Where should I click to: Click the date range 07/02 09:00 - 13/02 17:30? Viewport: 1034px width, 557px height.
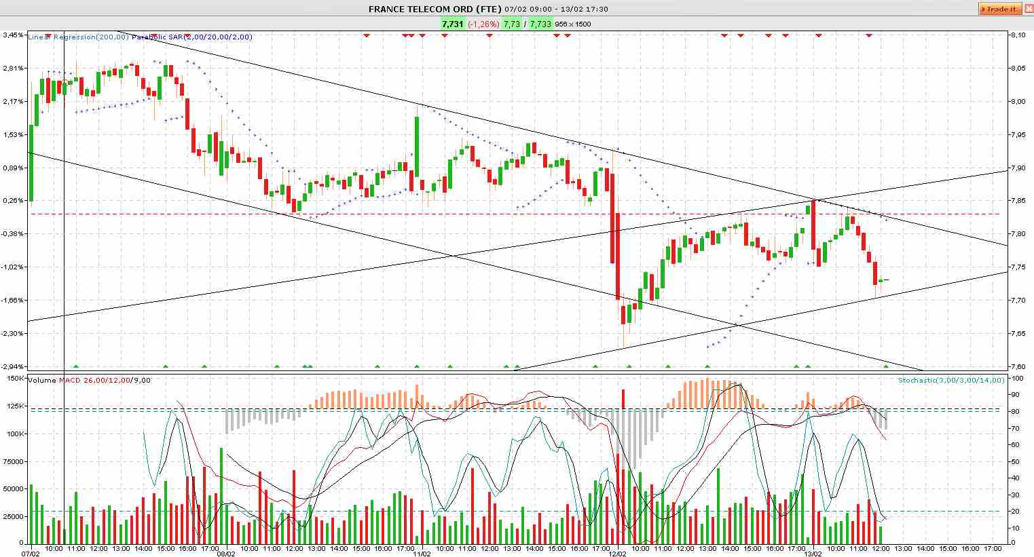(x=557, y=9)
